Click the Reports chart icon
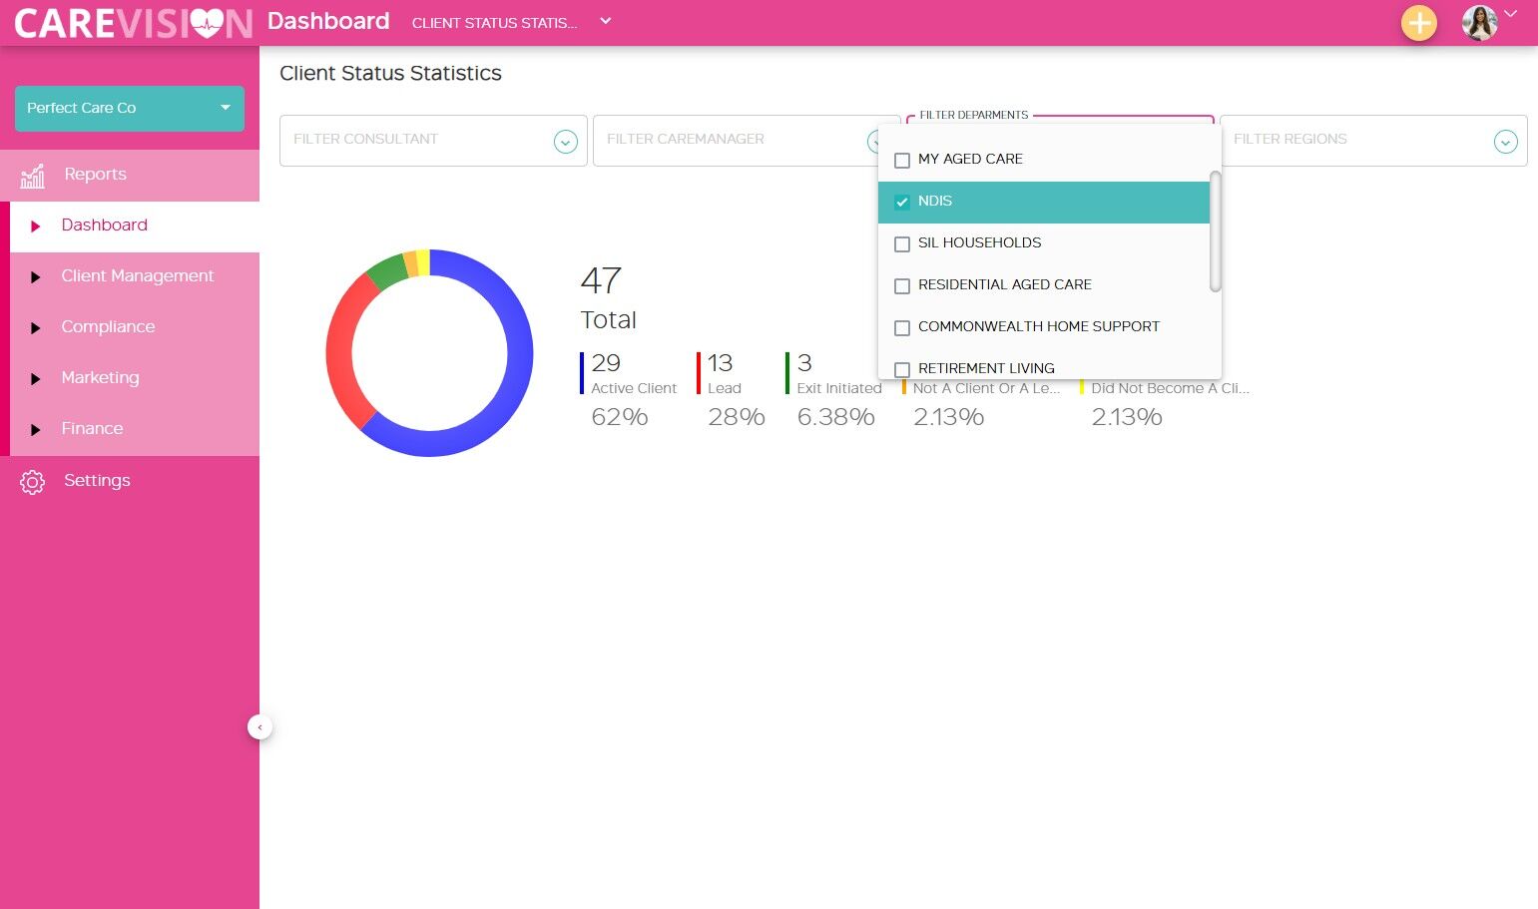Image resolution: width=1538 pixels, height=909 pixels. pyautogui.click(x=33, y=176)
